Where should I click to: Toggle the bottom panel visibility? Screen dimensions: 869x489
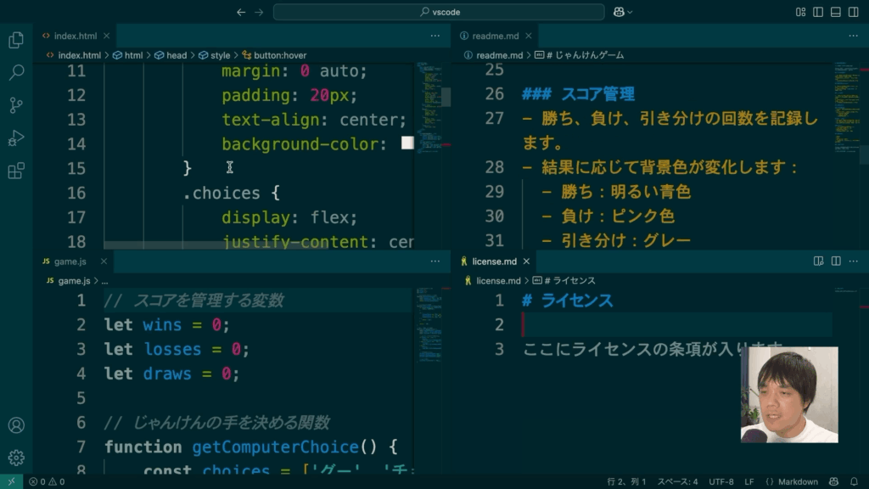click(836, 12)
